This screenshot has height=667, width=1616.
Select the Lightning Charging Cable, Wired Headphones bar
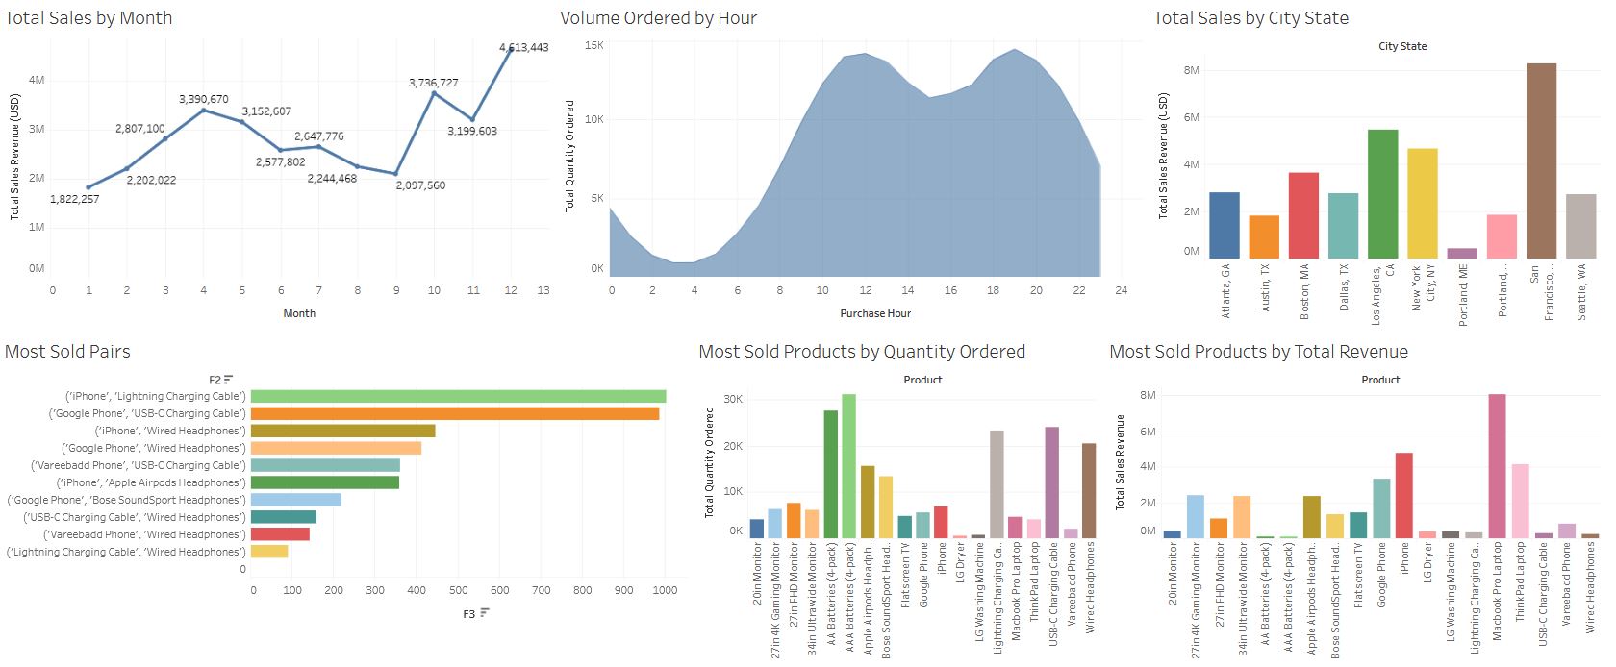pyautogui.click(x=269, y=552)
